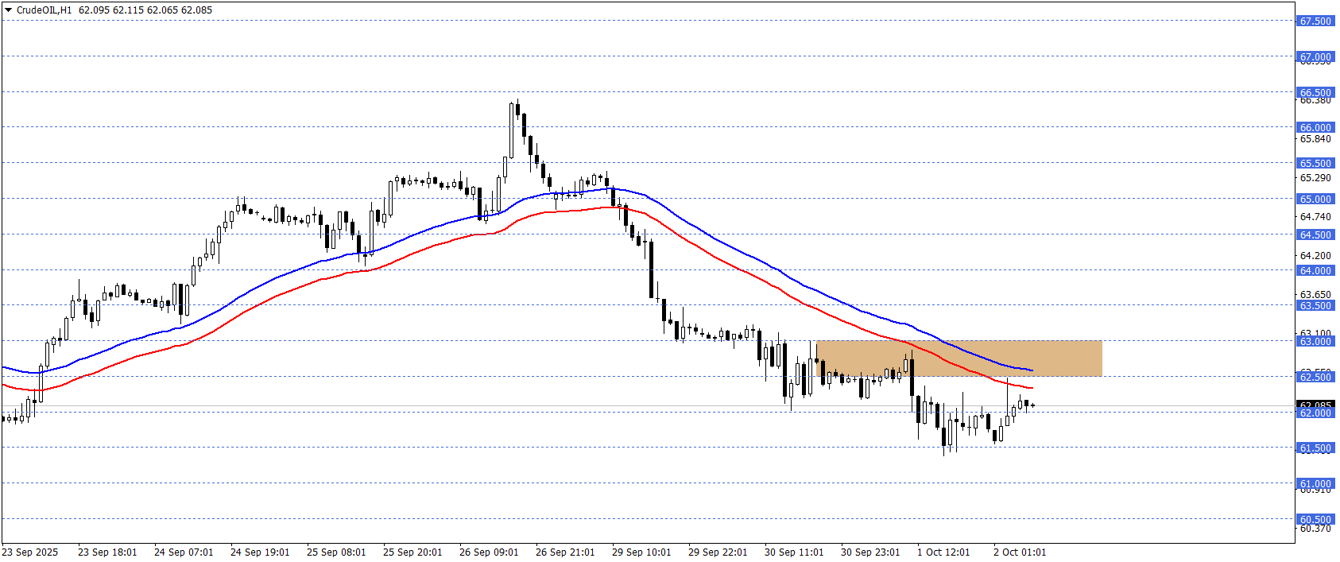Select the 66.000 price level label
Screen dimensions: 1340x562
[1315, 127]
